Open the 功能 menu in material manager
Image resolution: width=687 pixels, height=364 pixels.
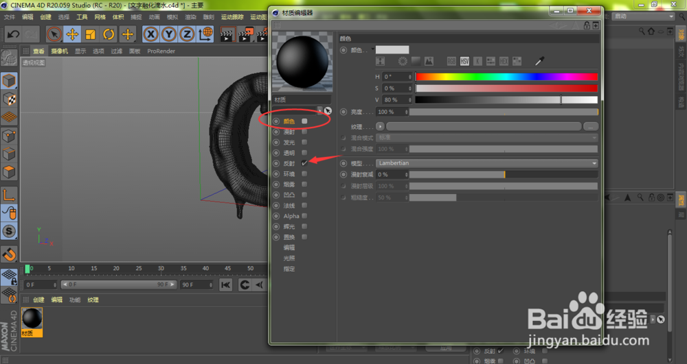point(75,300)
